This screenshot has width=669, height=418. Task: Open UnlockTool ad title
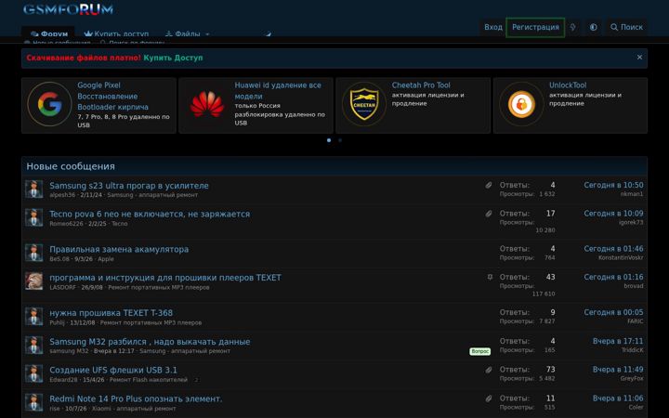[568, 85]
